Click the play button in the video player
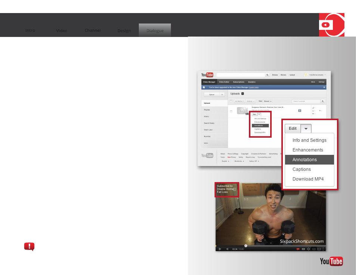Viewport: 356px width, 275px height. [x=220, y=249]
